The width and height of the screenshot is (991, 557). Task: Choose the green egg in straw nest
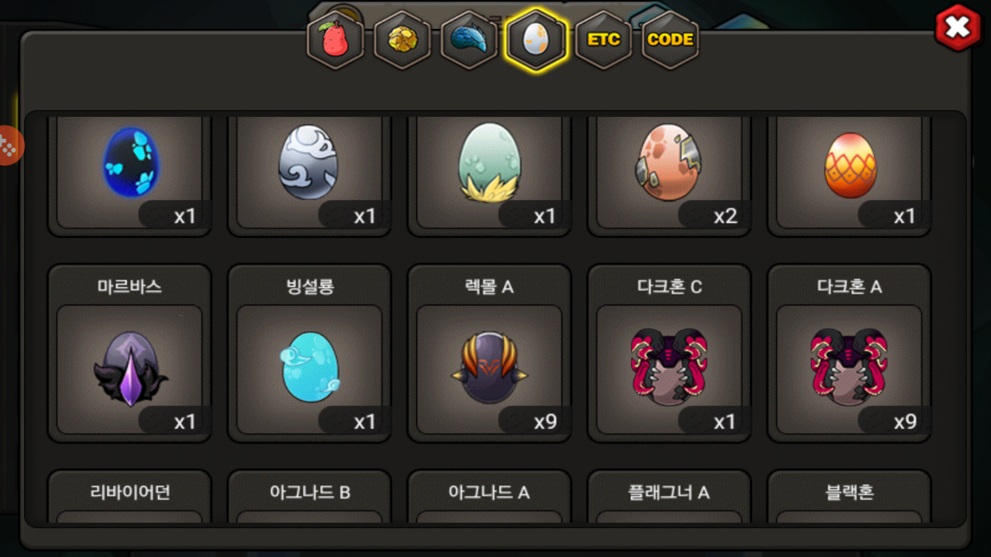pyautogui.click(x=489, y=173)
